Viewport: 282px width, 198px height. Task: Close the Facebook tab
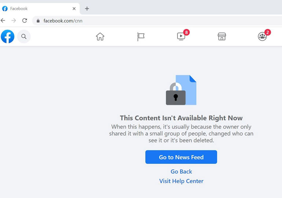pos(74,8)
